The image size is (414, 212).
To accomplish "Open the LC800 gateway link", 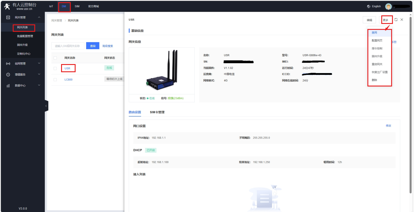I will 68,80.
